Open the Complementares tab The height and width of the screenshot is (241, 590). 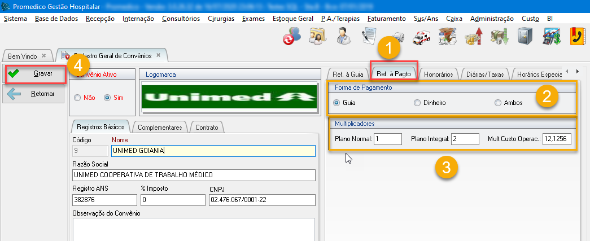(160, 128)
